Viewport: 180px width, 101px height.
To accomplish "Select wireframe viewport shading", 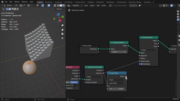I will pyautogui.click(x=58, y=6).
